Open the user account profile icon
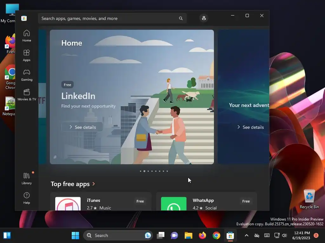 click(x=204, y=18)
